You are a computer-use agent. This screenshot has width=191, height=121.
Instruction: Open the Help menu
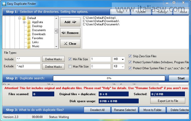click(x=120, y=12)
